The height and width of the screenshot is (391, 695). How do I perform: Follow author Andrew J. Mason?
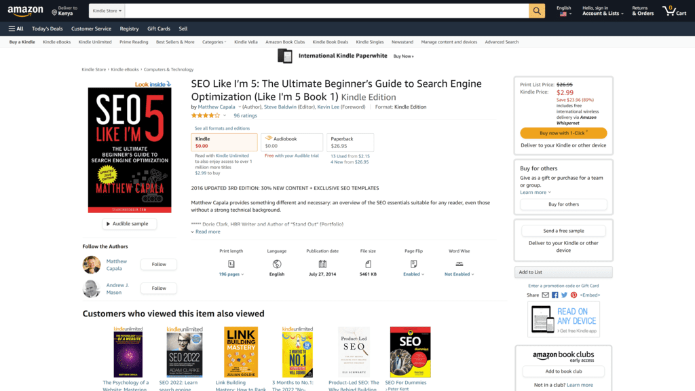pyautogui.click(x=159, y=288)
